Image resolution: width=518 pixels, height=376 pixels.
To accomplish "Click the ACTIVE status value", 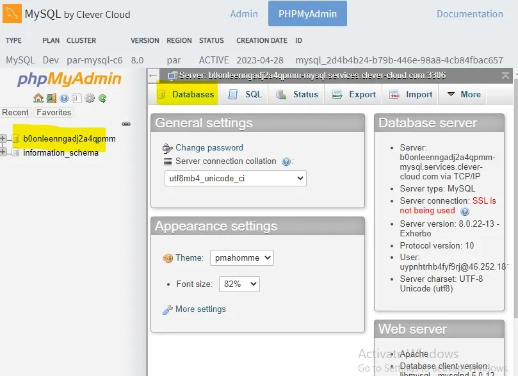I will point(214,60).
